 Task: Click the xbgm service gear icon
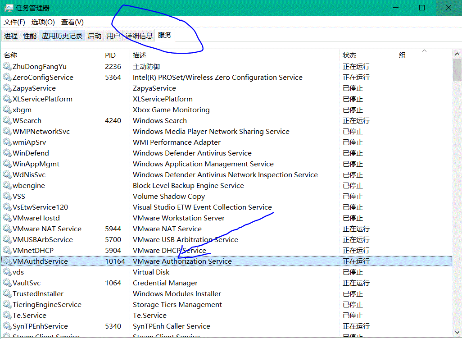pyautogui.click(x=7, y=110)
